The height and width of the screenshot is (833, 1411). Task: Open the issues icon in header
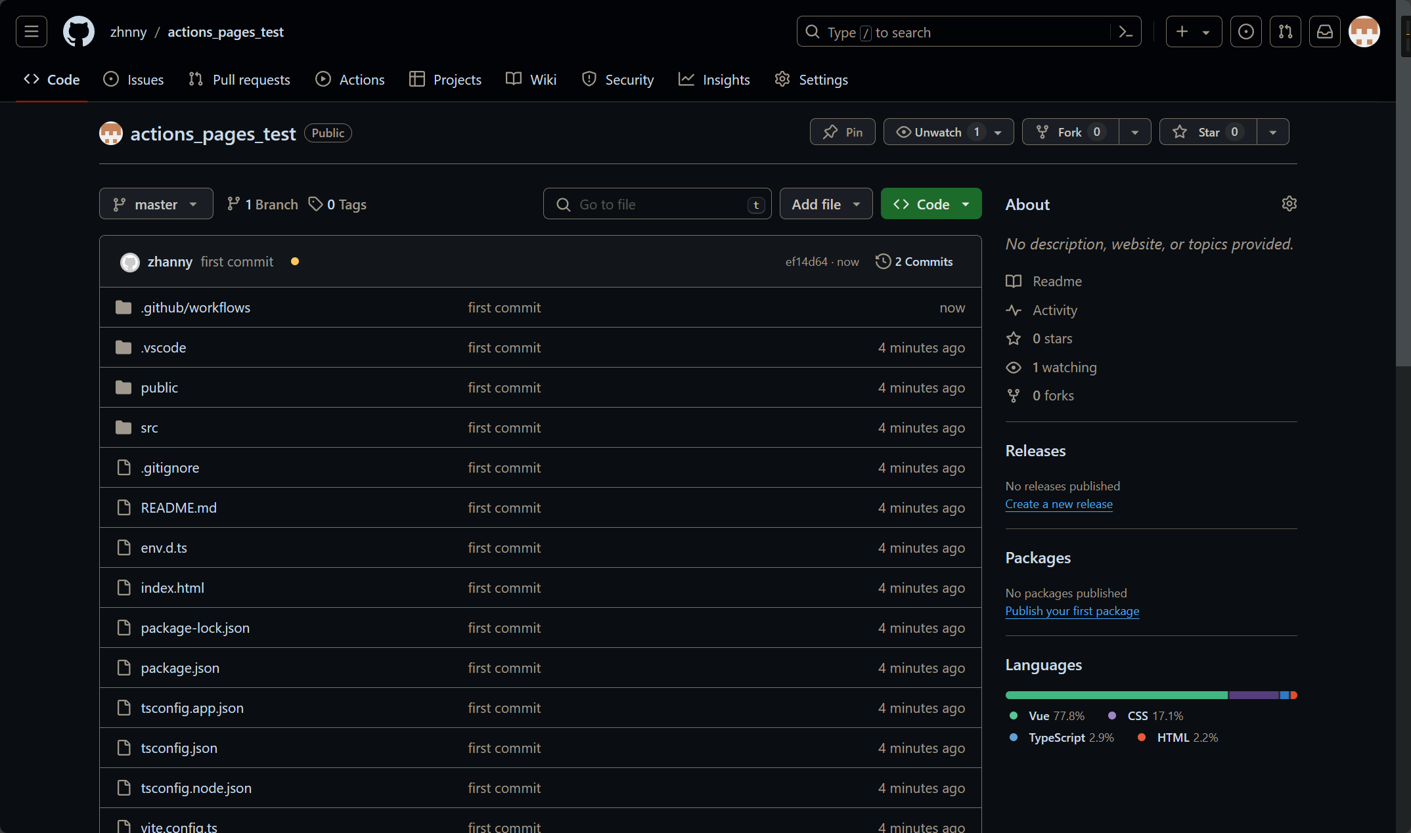tap(1245, 32)
